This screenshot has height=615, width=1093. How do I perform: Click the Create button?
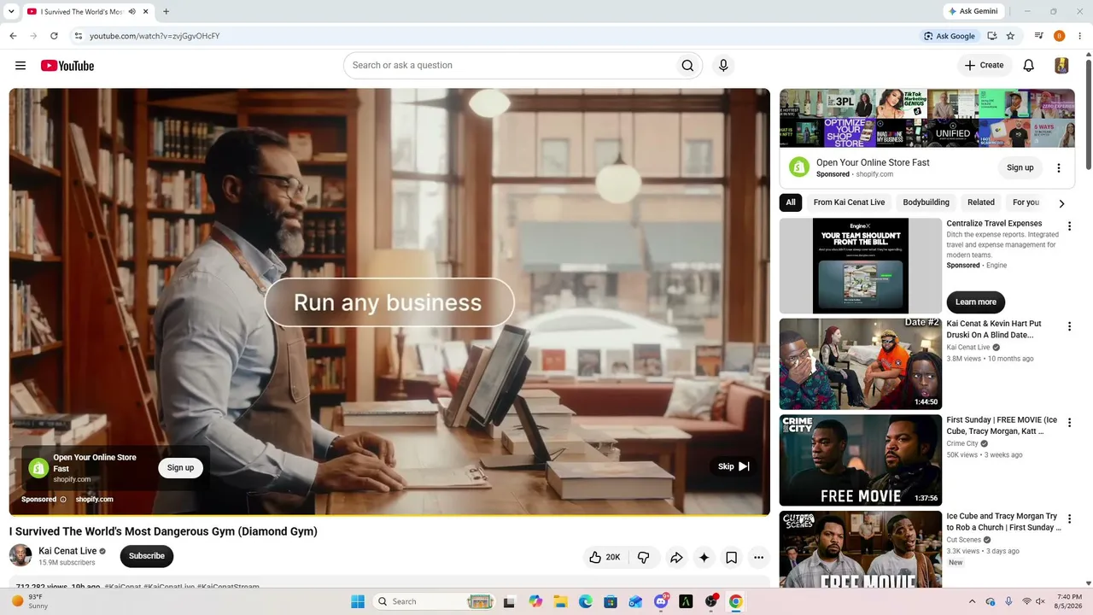click(984, 66)
